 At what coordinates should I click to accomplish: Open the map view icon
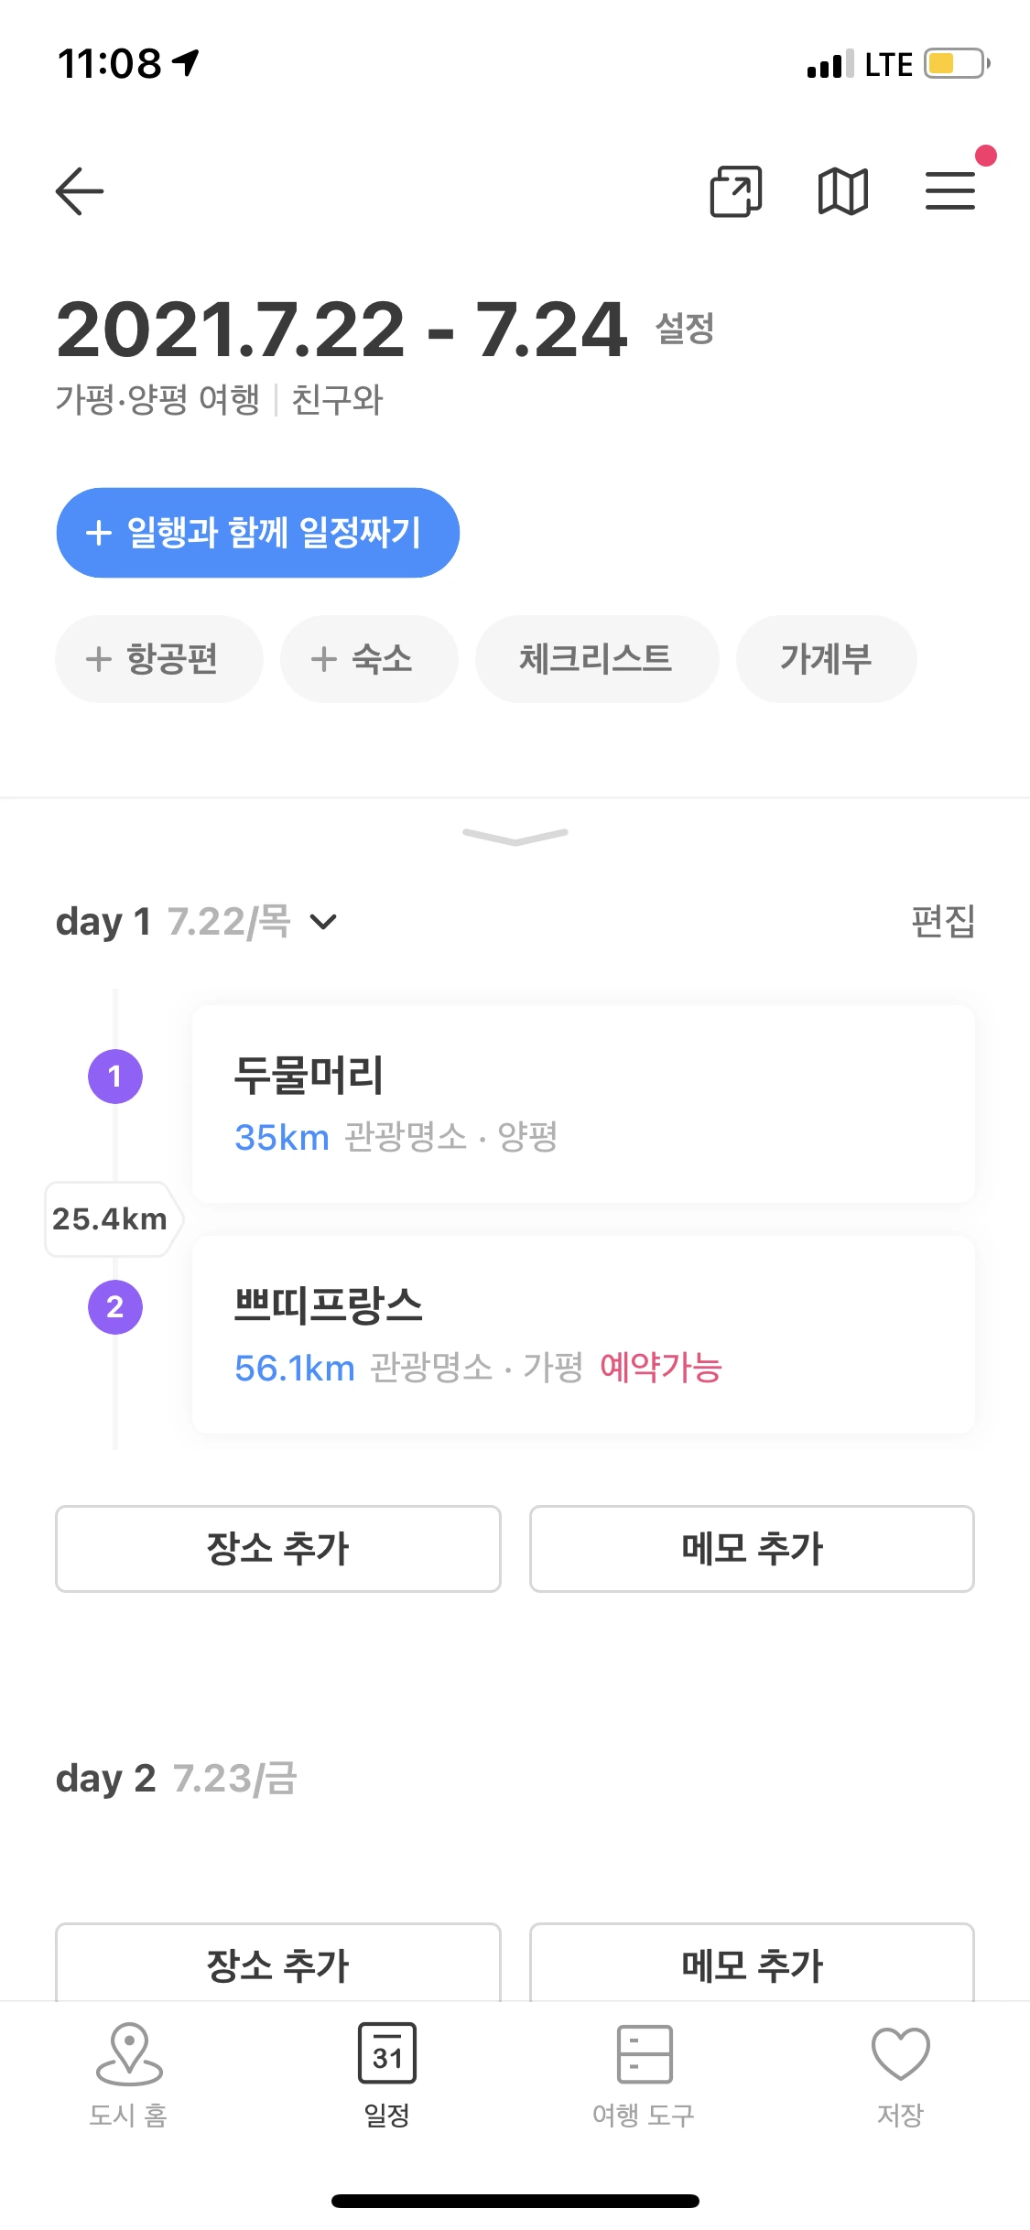(843, 191)
